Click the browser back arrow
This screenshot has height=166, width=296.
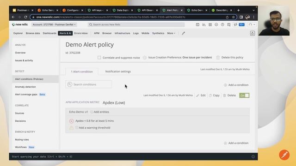pyautogui.click(x=13, y=17)
